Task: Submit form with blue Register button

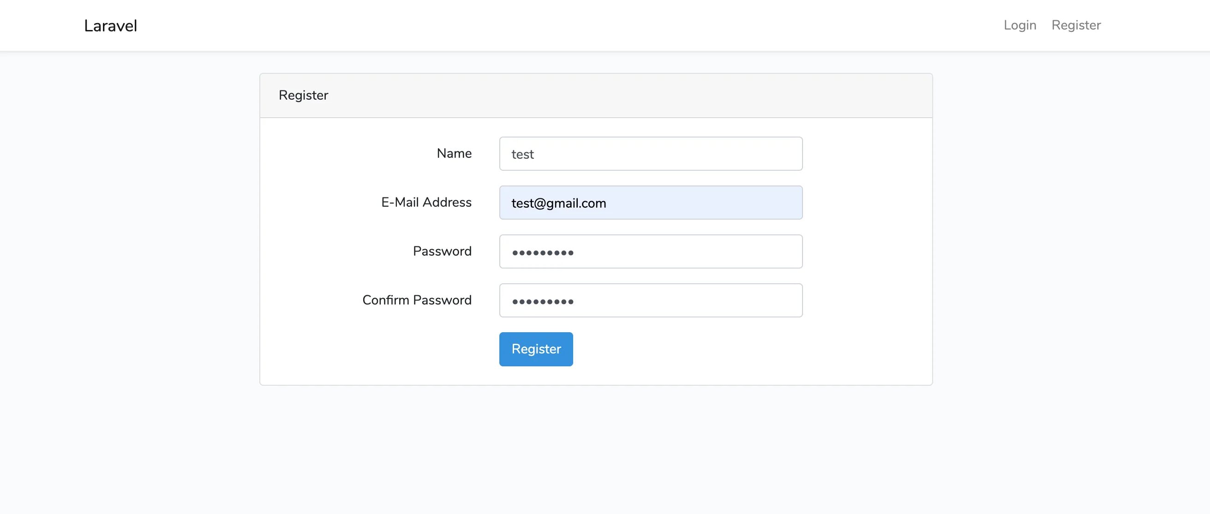Action: 536,349
